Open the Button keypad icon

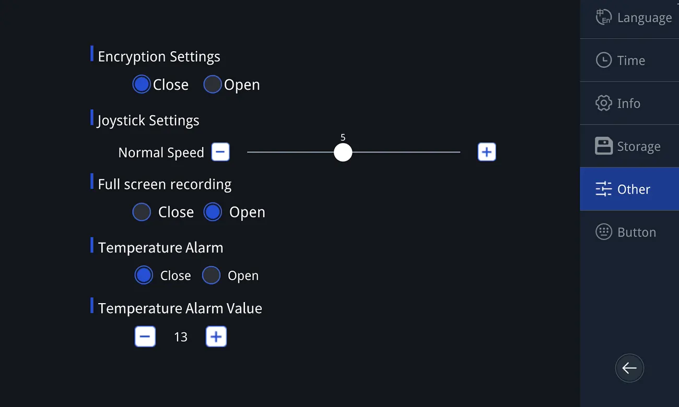click(604, 232)
